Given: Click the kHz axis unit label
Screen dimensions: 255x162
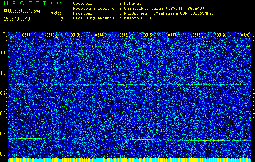Looking at the screenshot, I should point(4,33).
